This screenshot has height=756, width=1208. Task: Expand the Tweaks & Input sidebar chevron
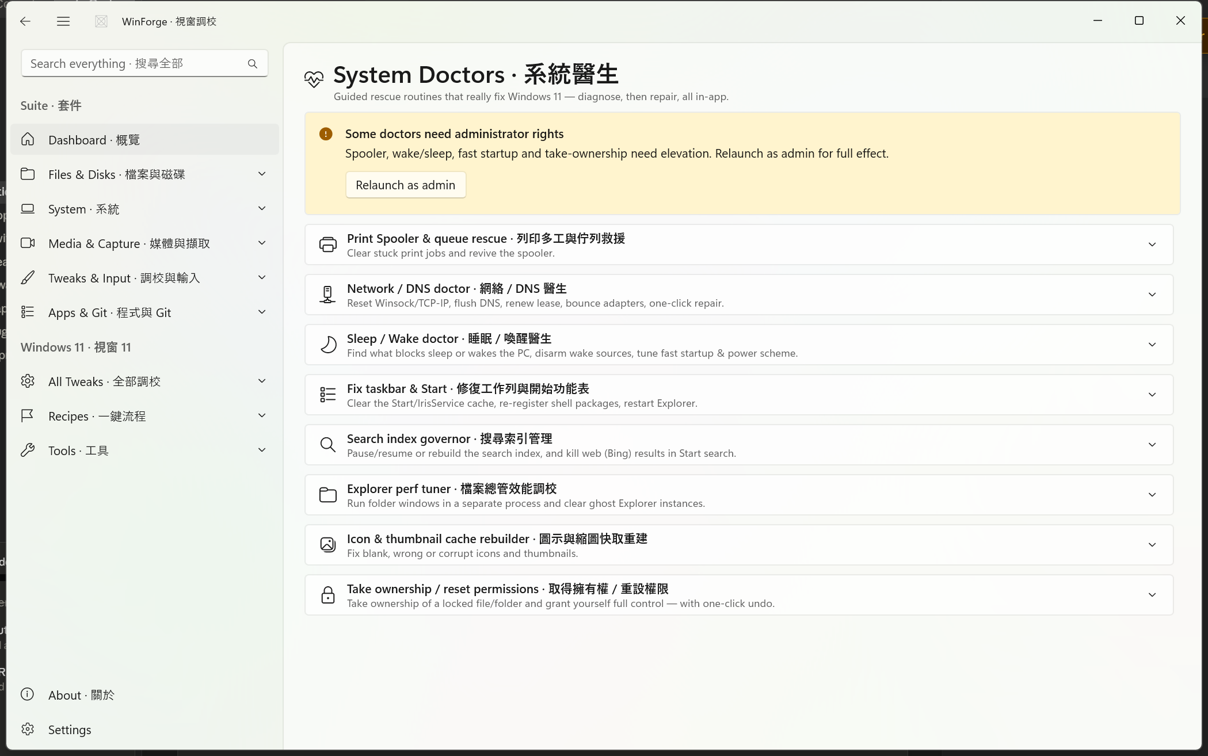(x=262, y=277)
